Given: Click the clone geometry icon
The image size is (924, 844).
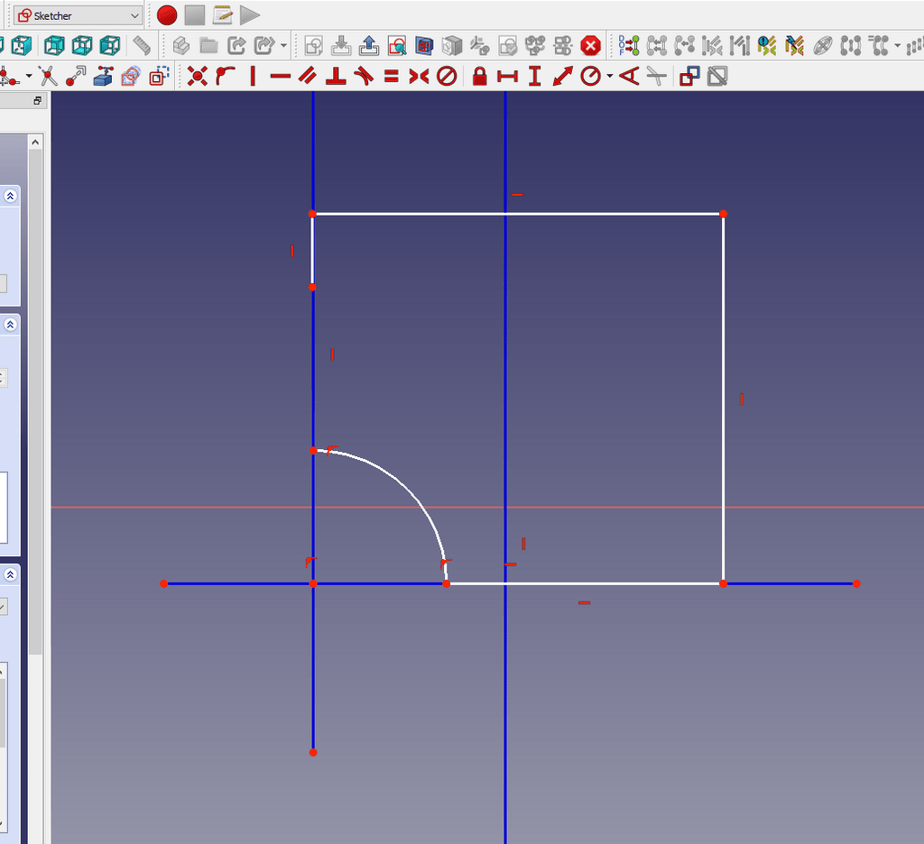Looking at the screenshot, I should (x=878, y=45).
